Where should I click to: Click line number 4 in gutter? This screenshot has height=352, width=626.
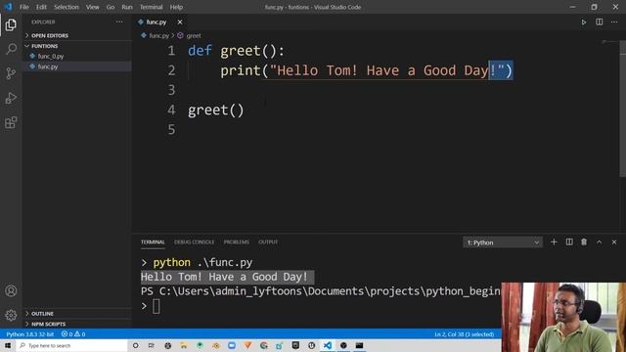(x=171, y=110)
